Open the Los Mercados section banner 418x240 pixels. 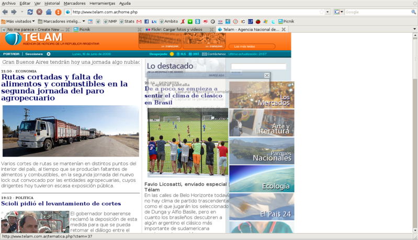point(262,95)
